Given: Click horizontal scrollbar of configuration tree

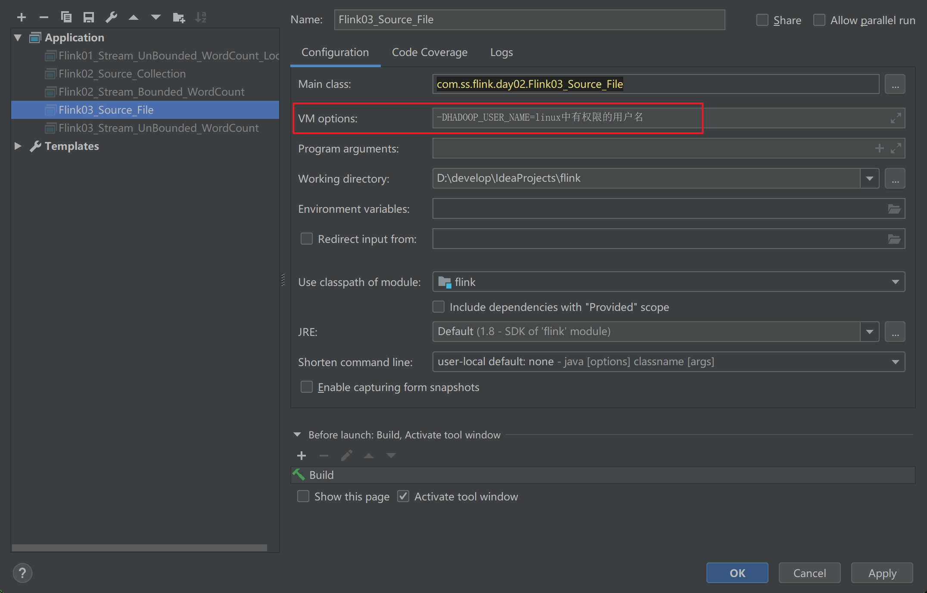Looking at the screenshot, I should (x=140, y=548).
